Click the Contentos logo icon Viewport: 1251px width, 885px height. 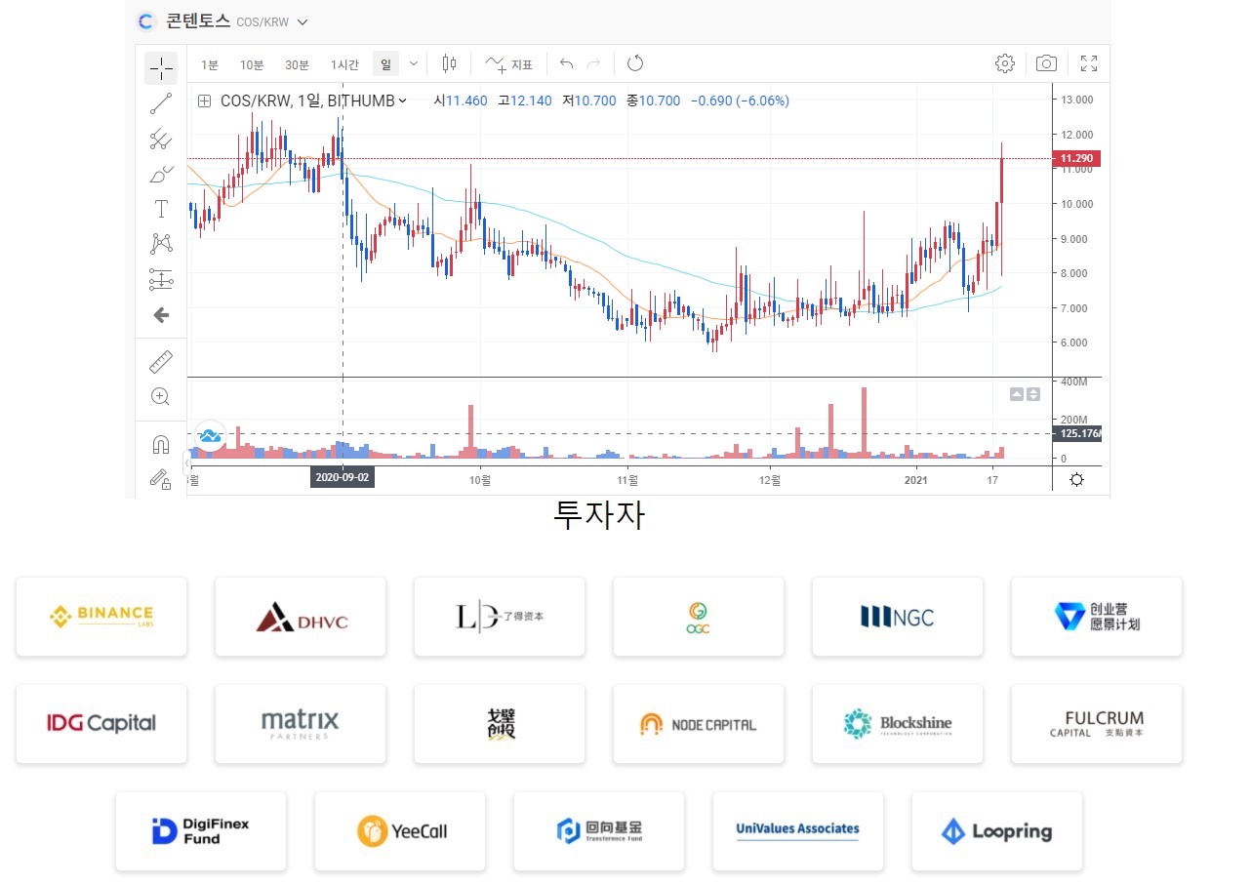pyautogui.click(x=146, y=21)
